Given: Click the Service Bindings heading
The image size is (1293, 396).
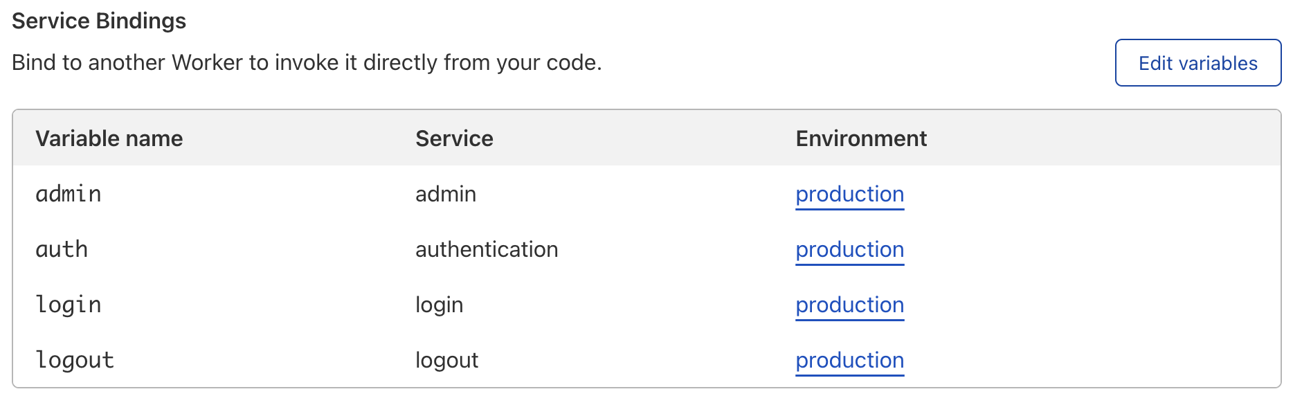Looking at the screenshot, I should [99, 21].
